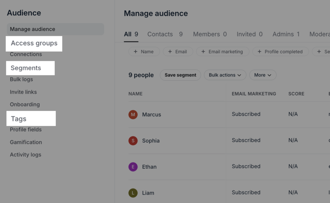The width and height of the screenshot is (330, 203).
Task: Click Liam's avatar icon
Action: (x=133, y=193)
